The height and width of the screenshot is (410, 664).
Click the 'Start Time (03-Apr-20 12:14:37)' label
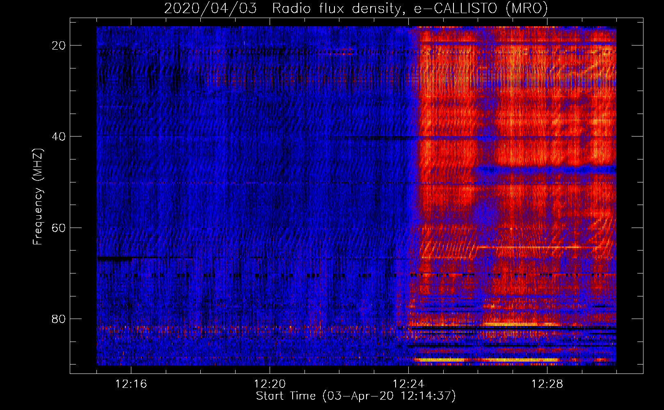(356, 396)
